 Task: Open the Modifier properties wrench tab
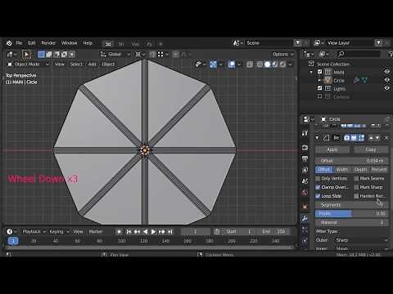pyautogui.click(x=305, y=218)
